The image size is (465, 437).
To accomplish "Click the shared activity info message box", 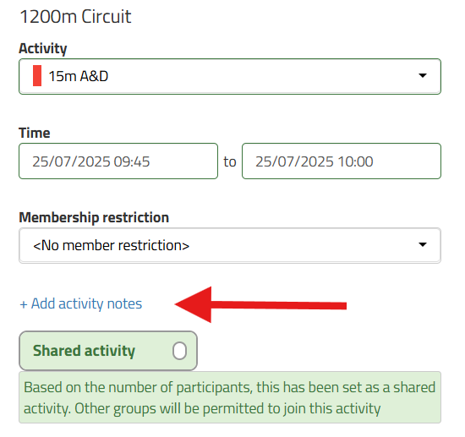I will coord(230,397).
